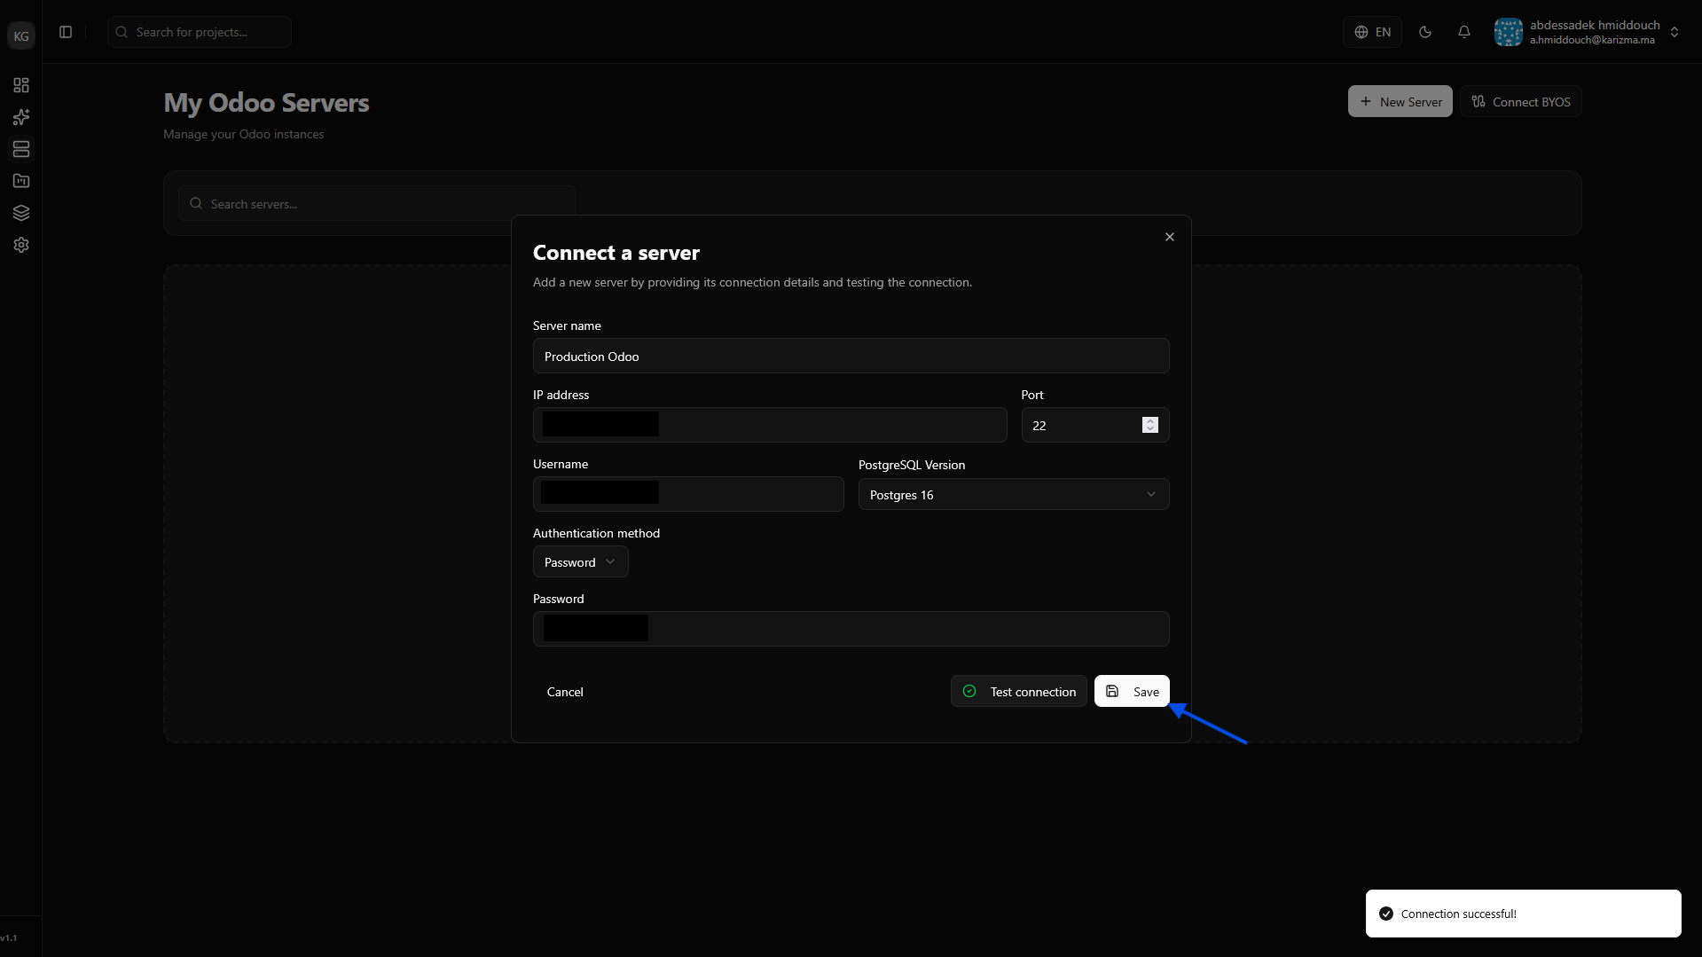Screen dimensions: 1702x957
Task: Click the user avatar image
Action: click(1508, 32)
